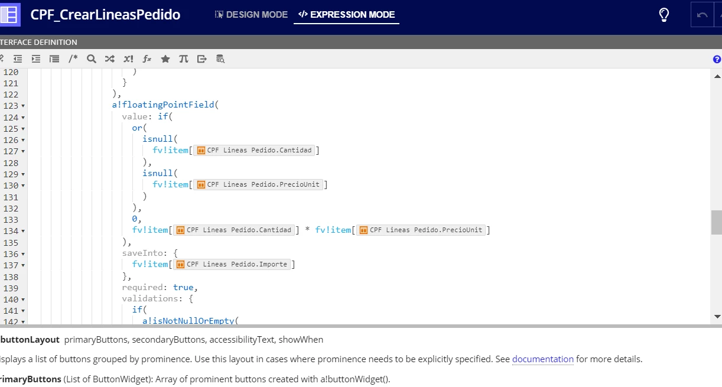Click the format expression list icon

pyautogui.click(x=54, y=59)
